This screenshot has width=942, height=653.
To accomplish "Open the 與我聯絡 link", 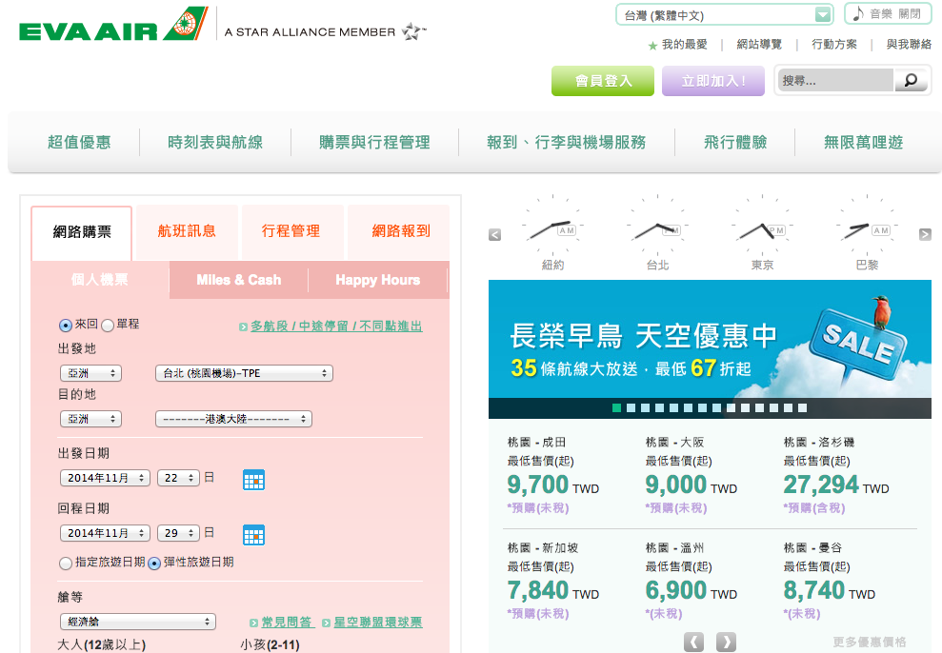I will 909,45.
